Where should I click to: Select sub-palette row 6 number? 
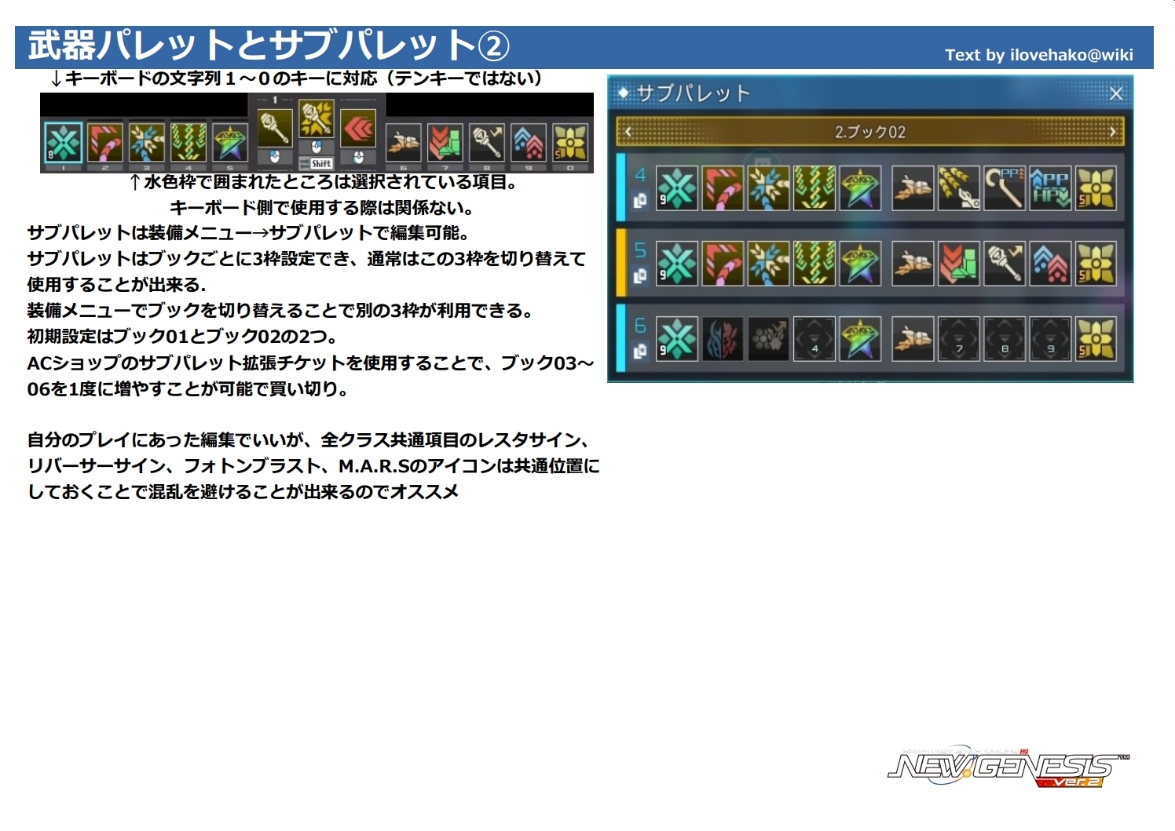pos(640,325)
